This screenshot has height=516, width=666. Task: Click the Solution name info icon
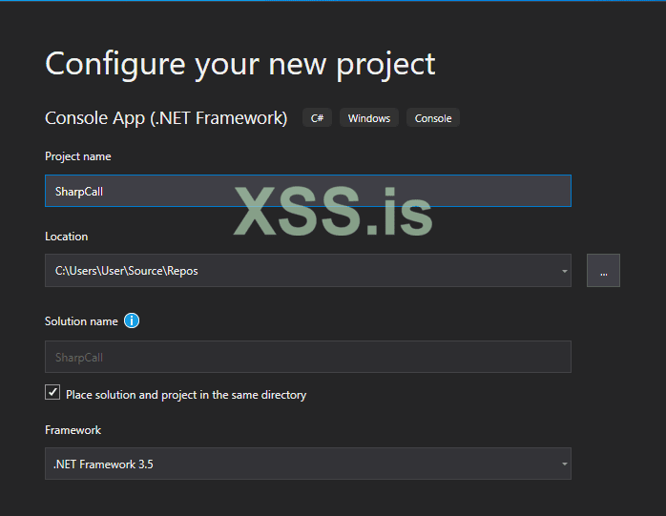132,320
